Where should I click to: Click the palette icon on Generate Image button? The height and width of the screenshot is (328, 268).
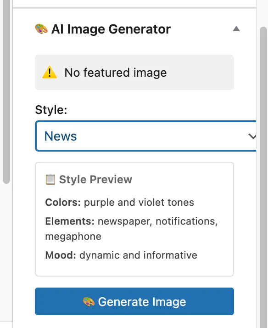coord(89,302)
